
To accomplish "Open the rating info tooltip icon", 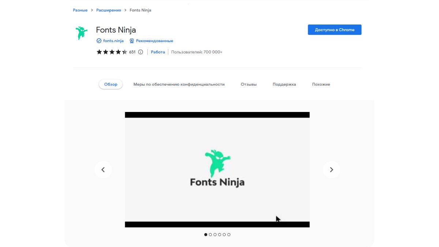I will 141,52.
